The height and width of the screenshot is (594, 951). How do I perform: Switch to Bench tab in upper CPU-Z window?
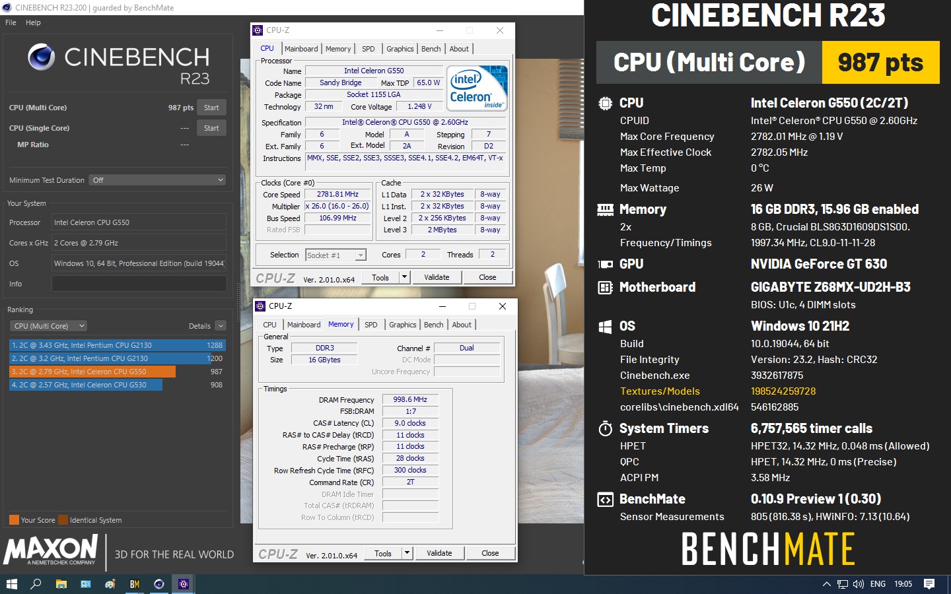click(431, 49)
